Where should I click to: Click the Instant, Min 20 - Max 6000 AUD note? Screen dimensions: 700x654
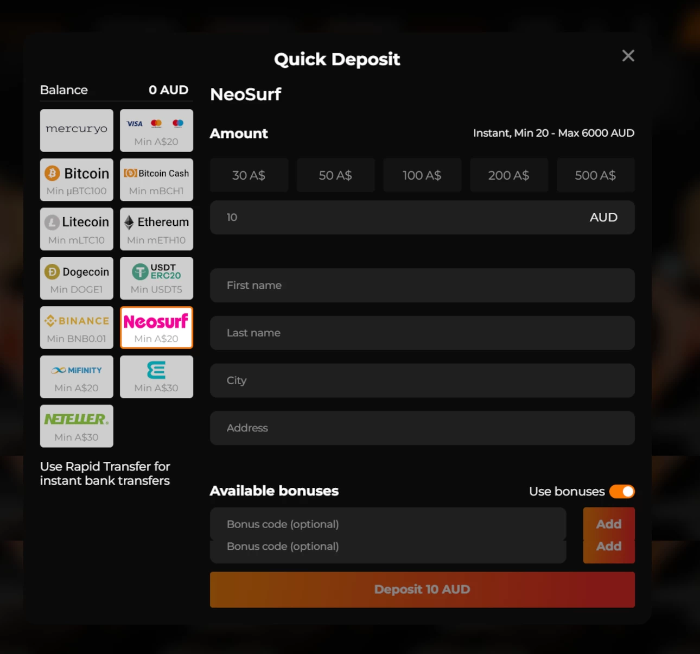coord(553,133)
